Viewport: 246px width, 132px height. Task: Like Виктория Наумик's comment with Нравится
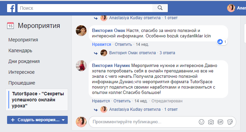[101, 101]
